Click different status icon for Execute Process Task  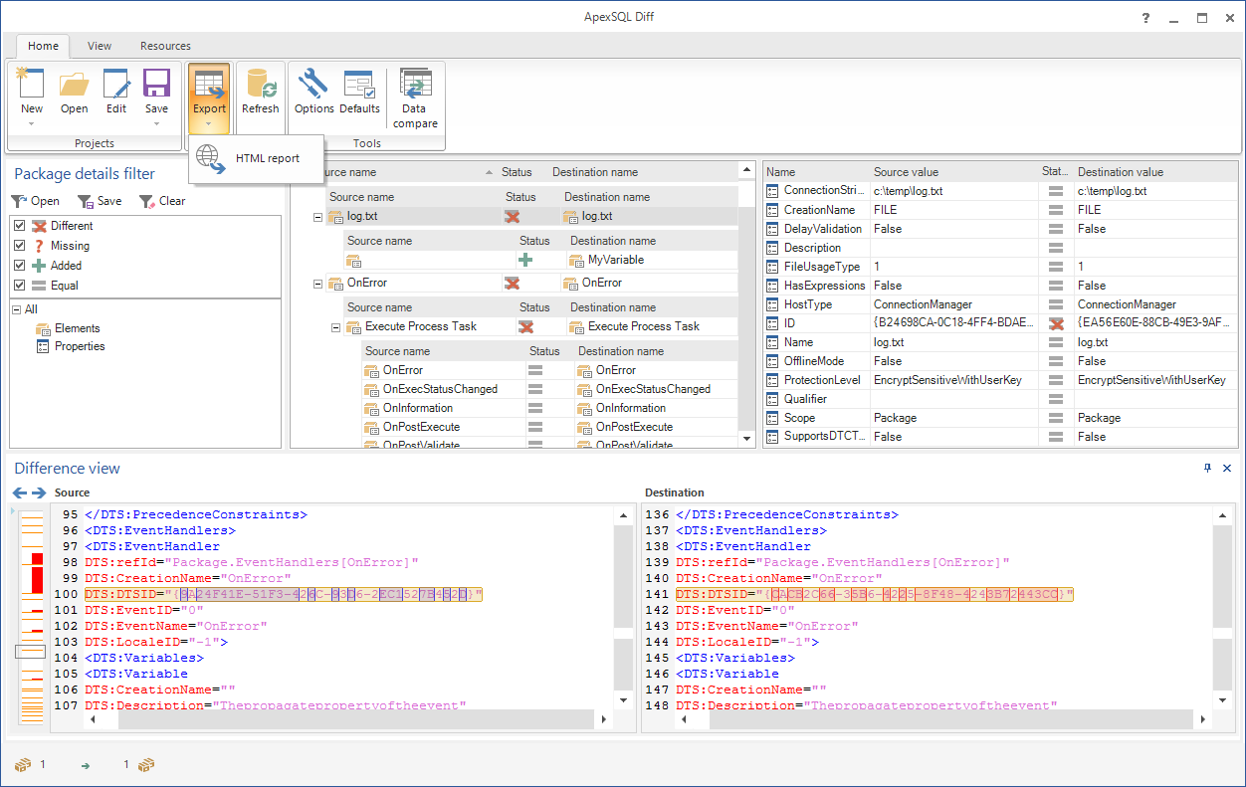tap(525, 326)
